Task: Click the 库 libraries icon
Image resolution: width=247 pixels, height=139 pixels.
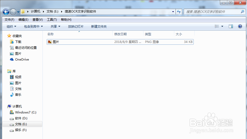Action: click(x=9, y=71)
